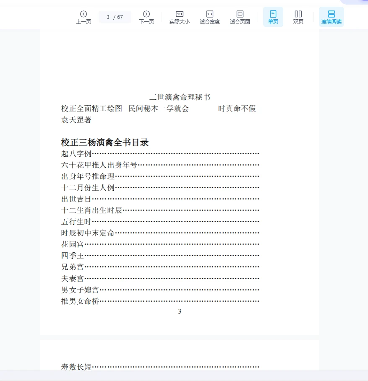The width and height of the screenshot is (368, 381).
Task: Enable single page view (单页)
Action: 273,17
